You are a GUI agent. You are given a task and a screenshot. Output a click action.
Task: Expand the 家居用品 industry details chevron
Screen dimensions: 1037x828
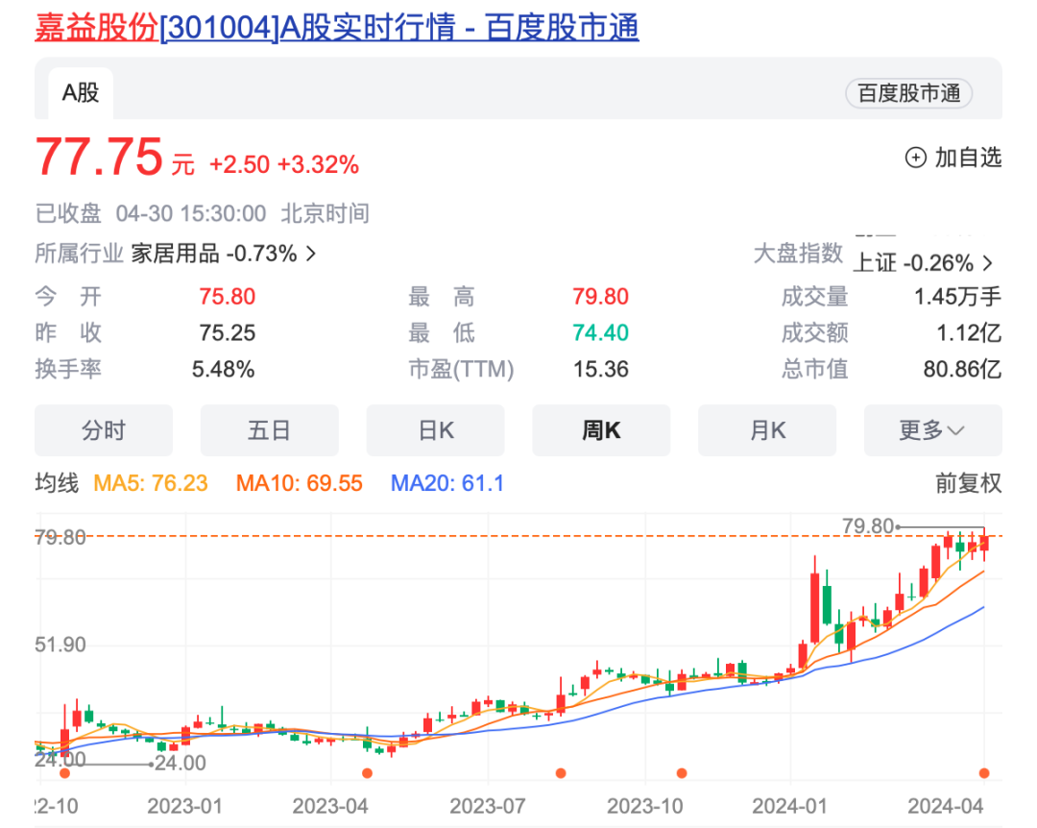(309, 254)
